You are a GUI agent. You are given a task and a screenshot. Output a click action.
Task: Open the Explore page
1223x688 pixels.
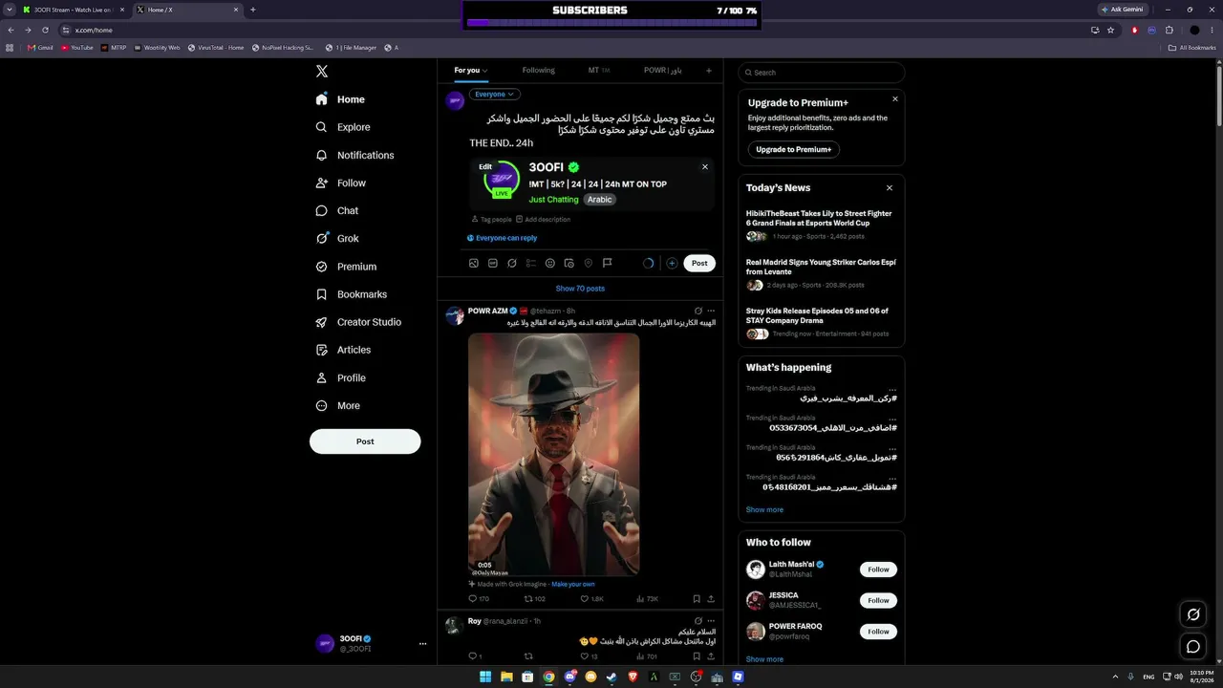pyautogui.click(x=342, y=127)
